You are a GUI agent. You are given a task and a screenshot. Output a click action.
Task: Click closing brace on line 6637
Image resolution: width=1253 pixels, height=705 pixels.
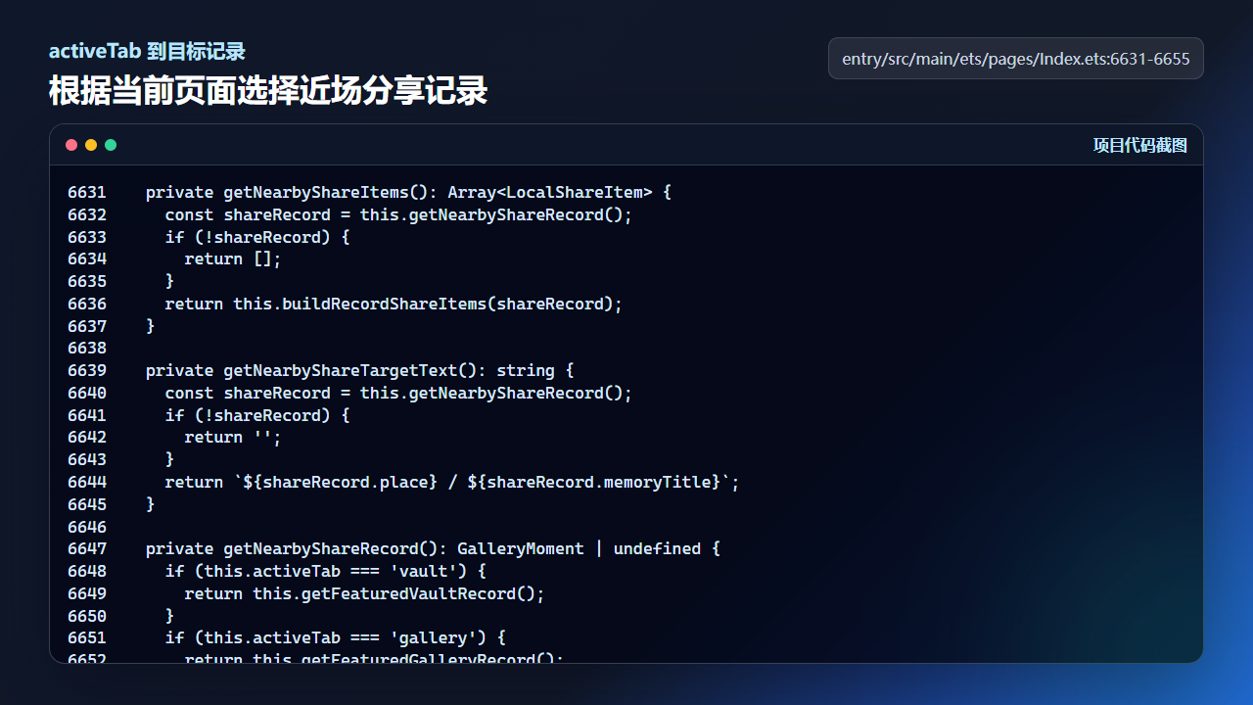pos(151,326)
